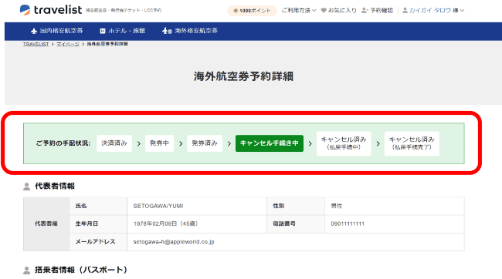The height and width of the screenshot is (279, 502).
Task: Click キャンセル済み (払戻手続中) status step
Action: click(344, 143)
